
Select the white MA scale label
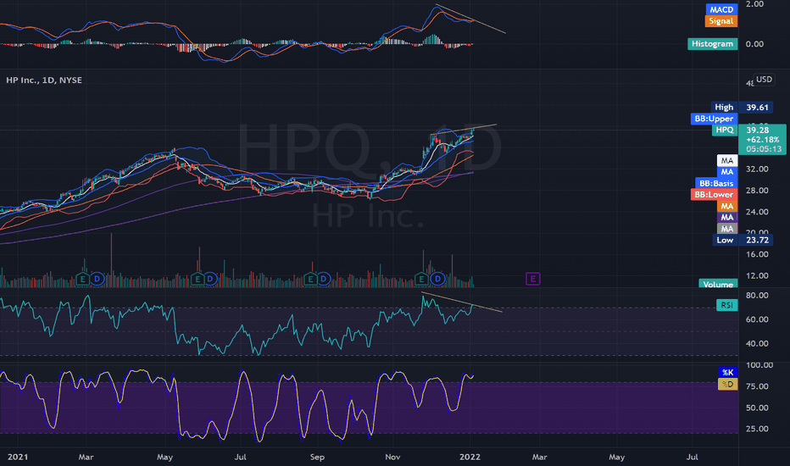click(x=727, y=161)
